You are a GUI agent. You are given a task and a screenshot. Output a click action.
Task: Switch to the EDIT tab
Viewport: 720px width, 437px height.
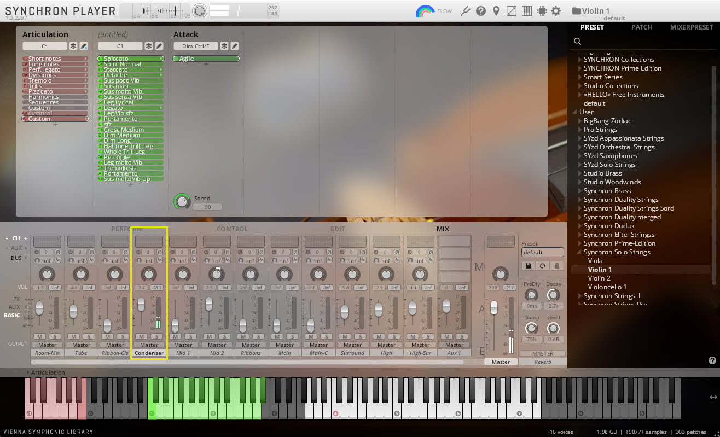(338, 229)
